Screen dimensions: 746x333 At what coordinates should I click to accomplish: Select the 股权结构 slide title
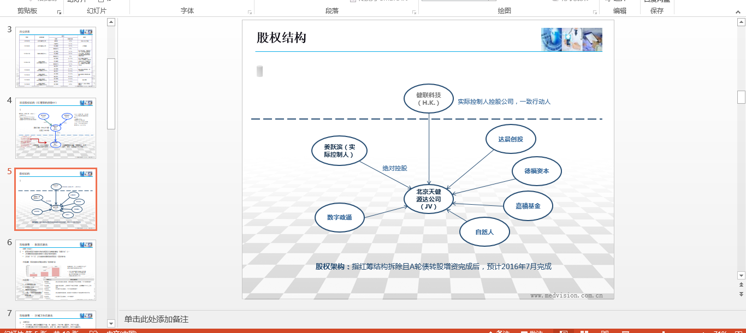281,38
